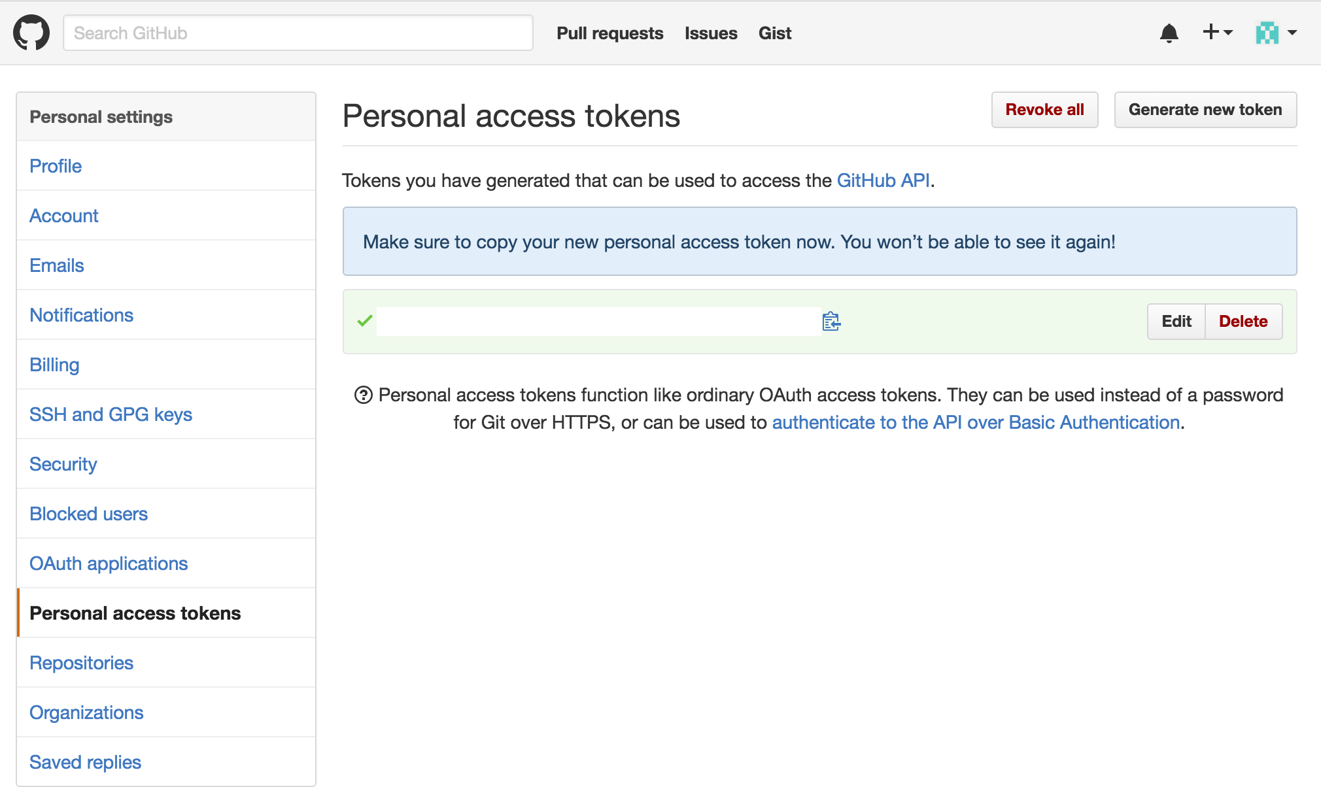
Task: Edit the newly generated token
Action: click(x=1176, y=322)
